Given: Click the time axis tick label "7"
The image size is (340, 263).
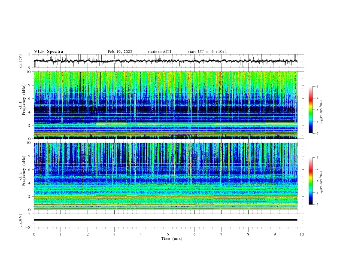Looking at the screenshot, I should tap(222, 234).
